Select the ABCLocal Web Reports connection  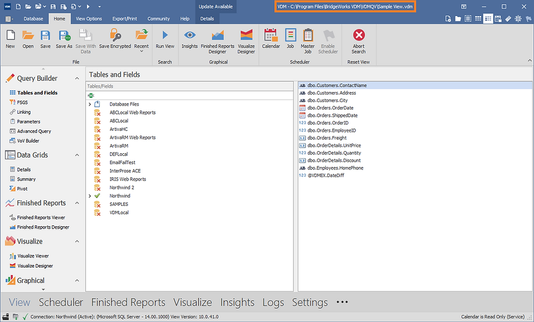coord(132,112)
